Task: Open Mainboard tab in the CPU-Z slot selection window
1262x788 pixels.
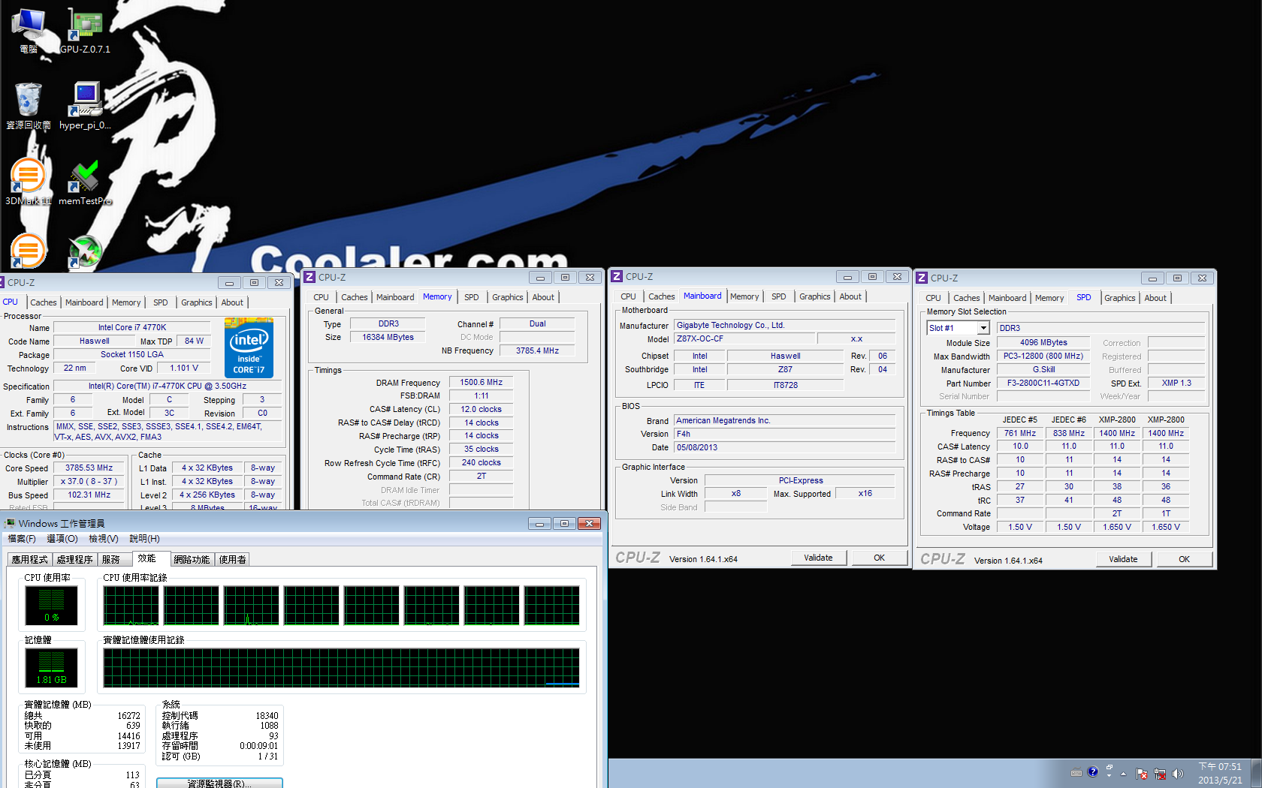Action: pos(1007,298)
